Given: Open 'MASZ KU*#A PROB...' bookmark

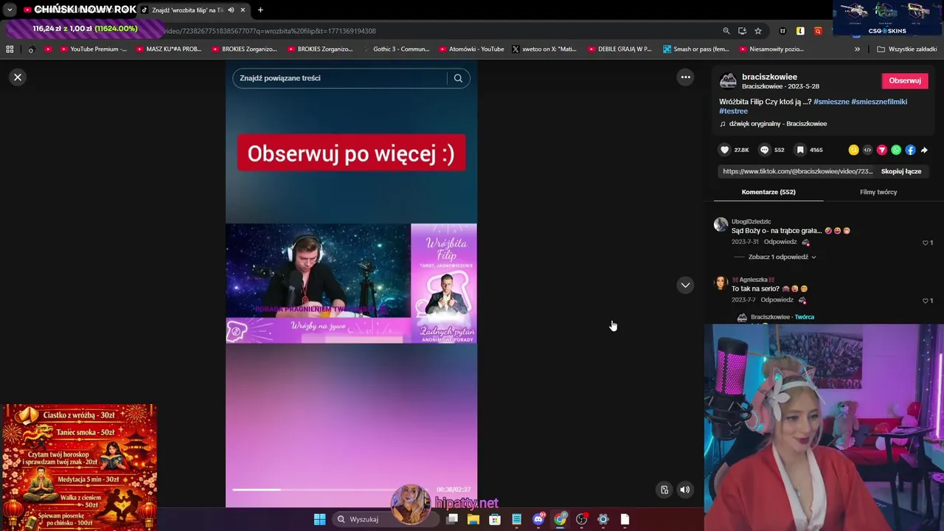Looking at the screenshot, I should (x=169, y=49).
